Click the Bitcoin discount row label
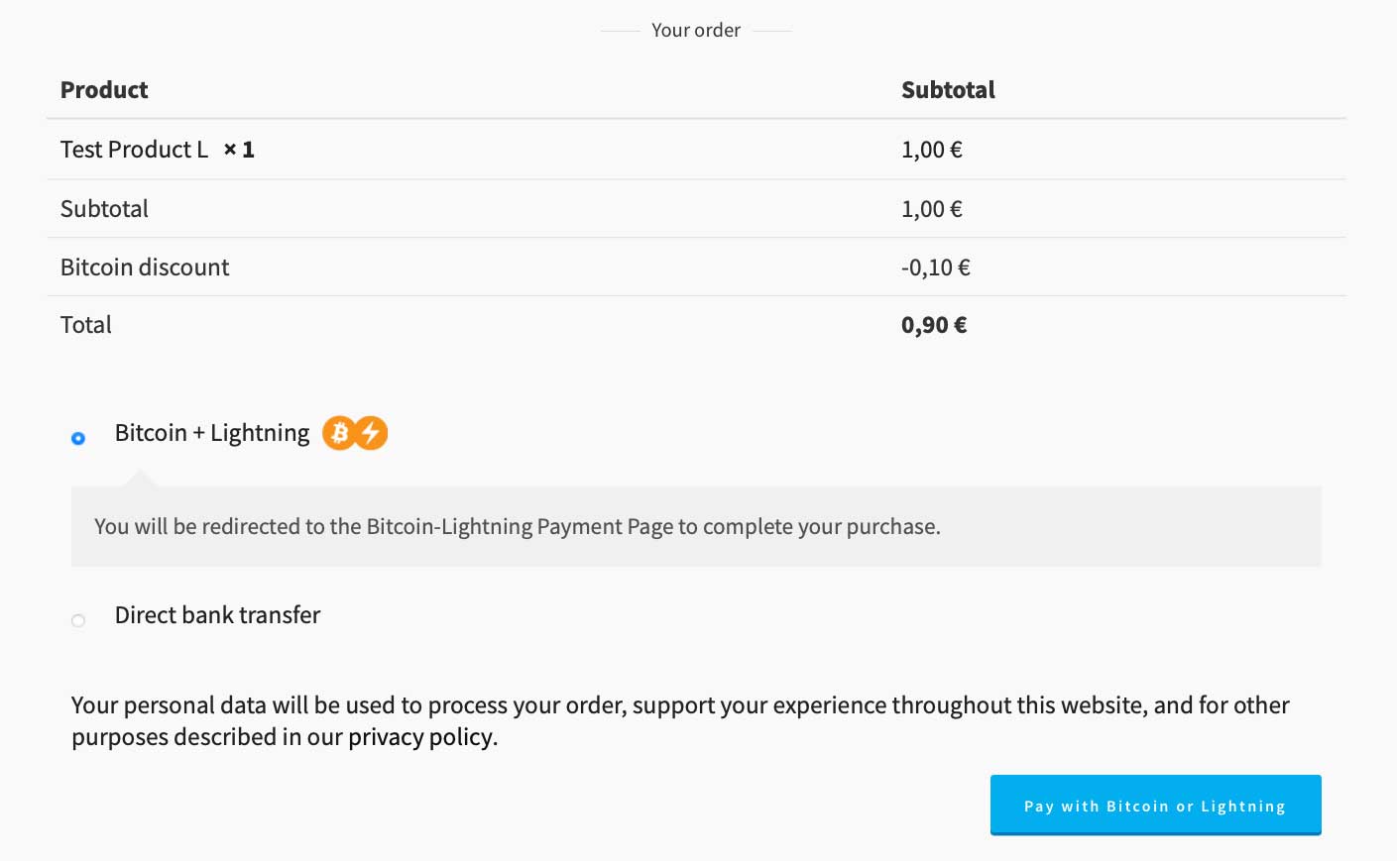 coord(145,268)
